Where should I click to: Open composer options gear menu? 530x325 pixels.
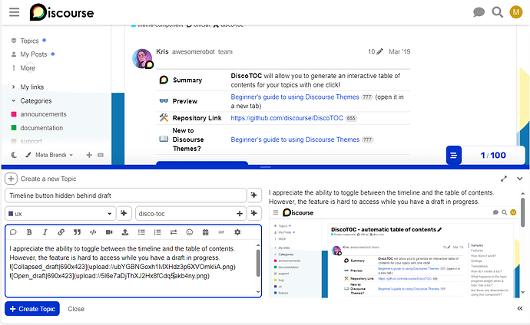coord(237,232)
